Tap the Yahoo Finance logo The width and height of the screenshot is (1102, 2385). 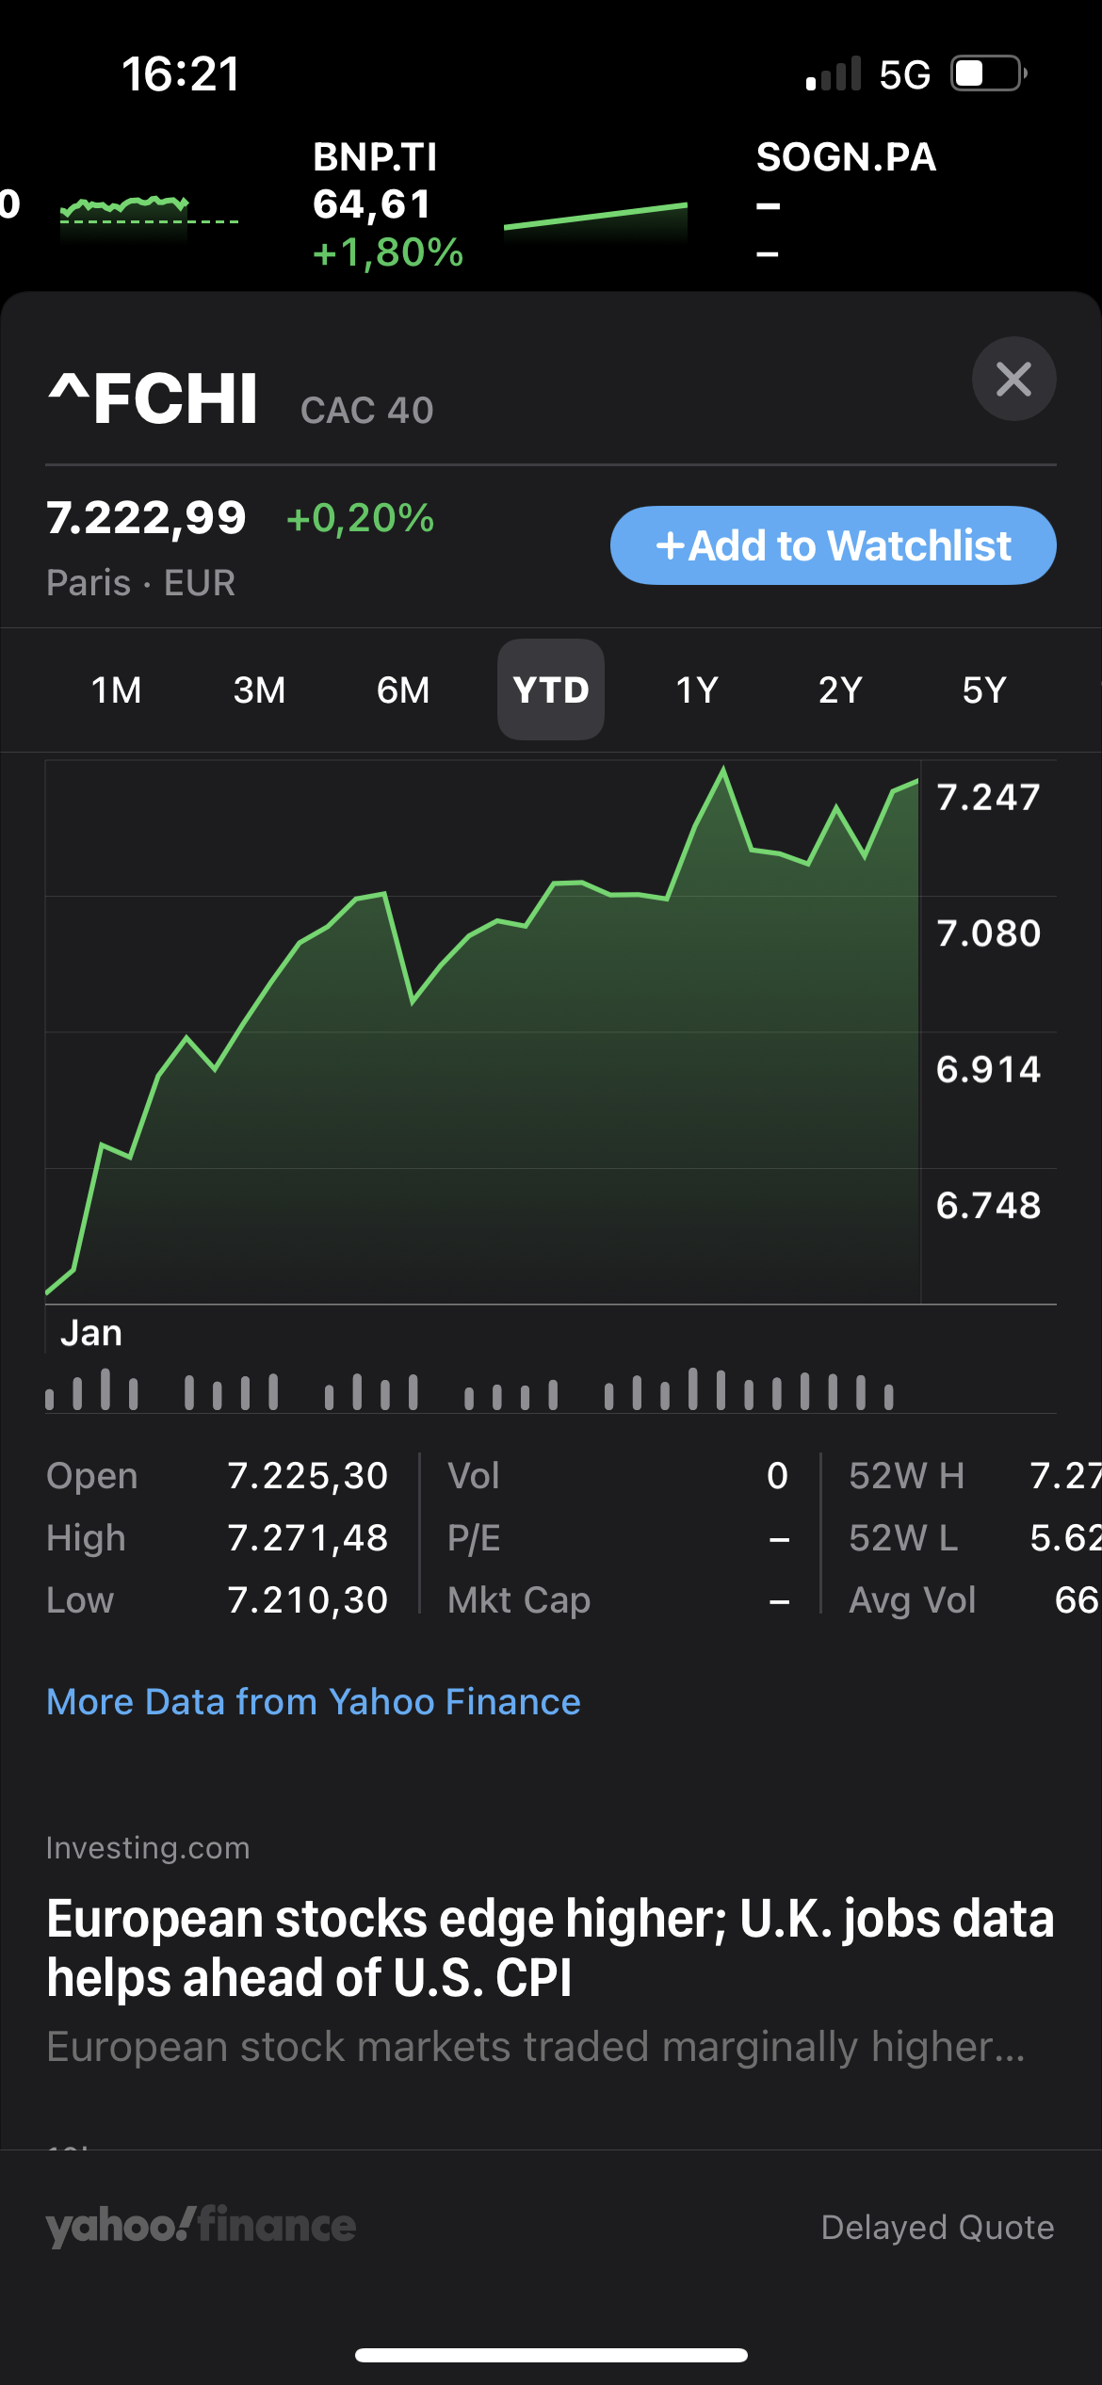201,2226
